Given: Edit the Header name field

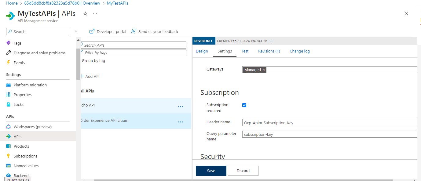Looking at the screenshot, I should 330,123.
